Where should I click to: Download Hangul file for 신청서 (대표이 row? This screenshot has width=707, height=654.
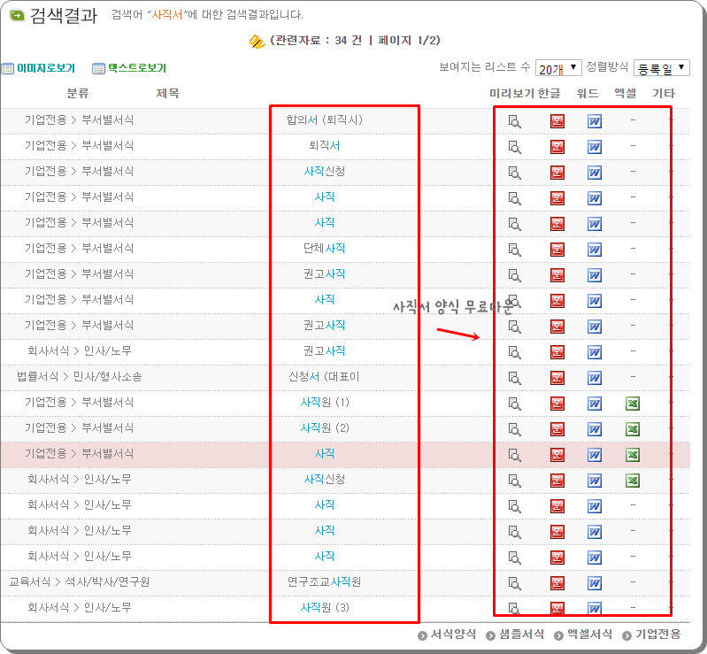pos(557,378)
